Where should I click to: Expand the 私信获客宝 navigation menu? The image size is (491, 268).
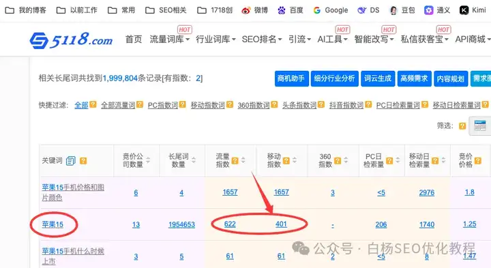(x=425, y=40)
